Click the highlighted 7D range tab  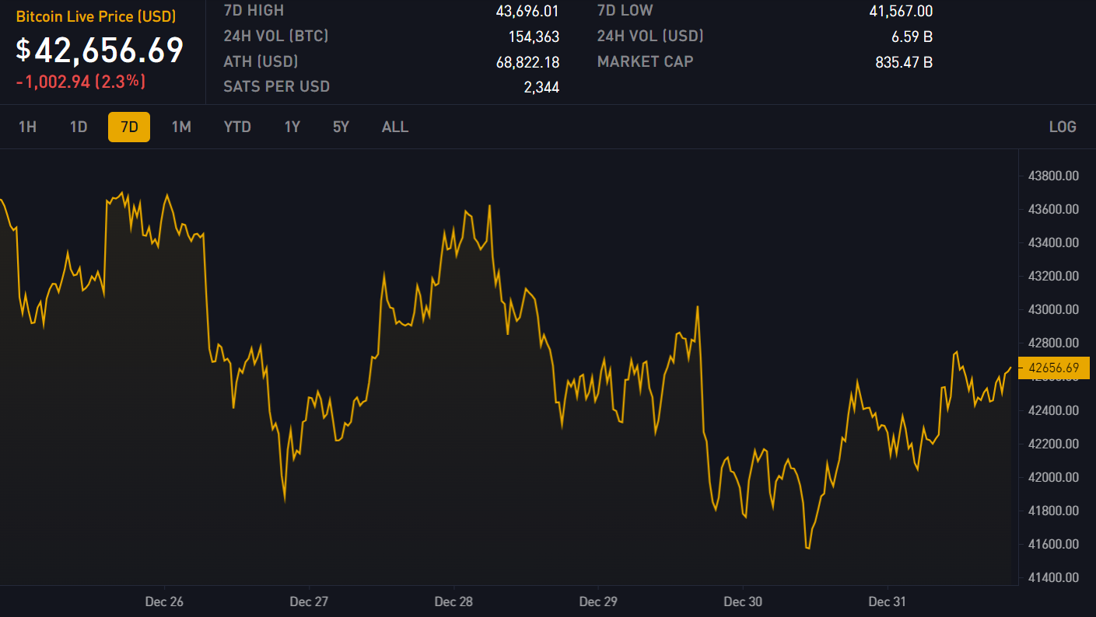click(129, 127)
